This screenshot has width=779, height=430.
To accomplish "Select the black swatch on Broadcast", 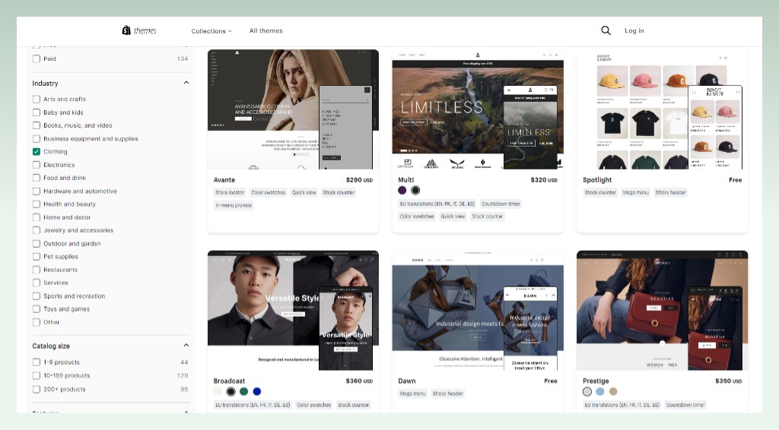I will pyautogui.click(x=231, y=392).
